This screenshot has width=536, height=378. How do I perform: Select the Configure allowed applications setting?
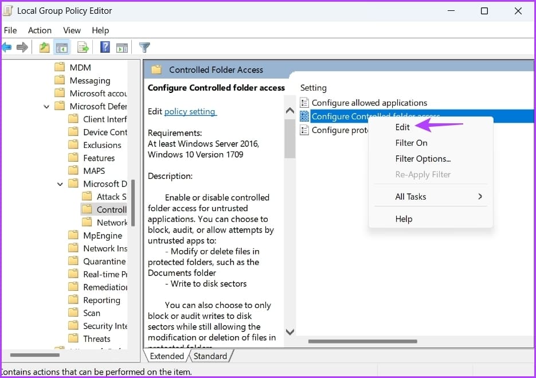(x=369, y=103)
